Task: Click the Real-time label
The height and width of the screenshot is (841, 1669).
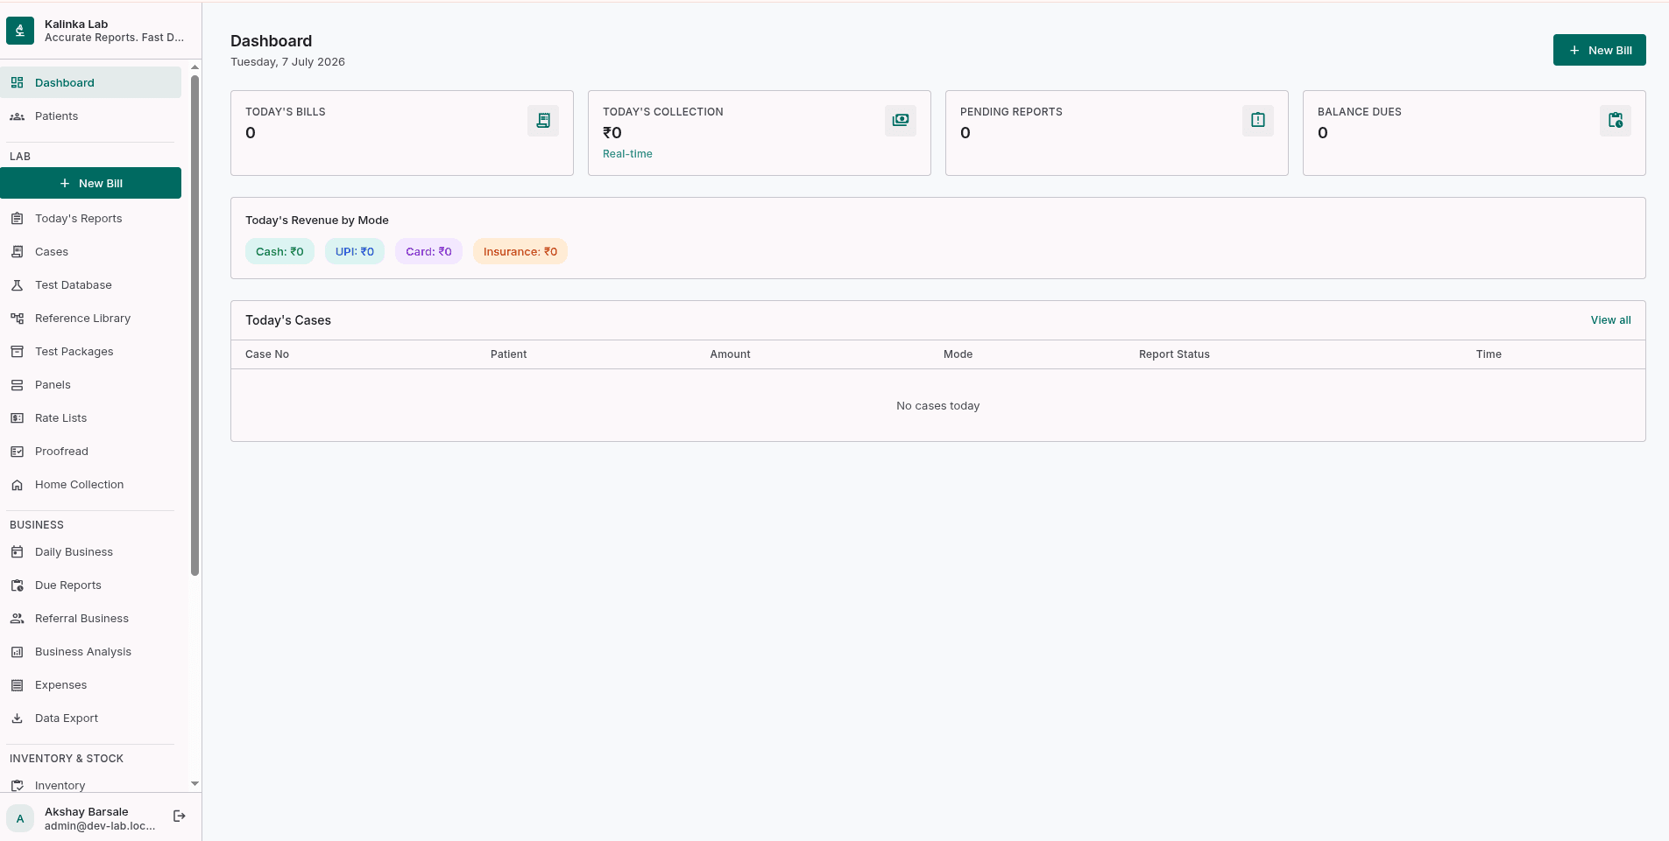Action: coord(627,154)
